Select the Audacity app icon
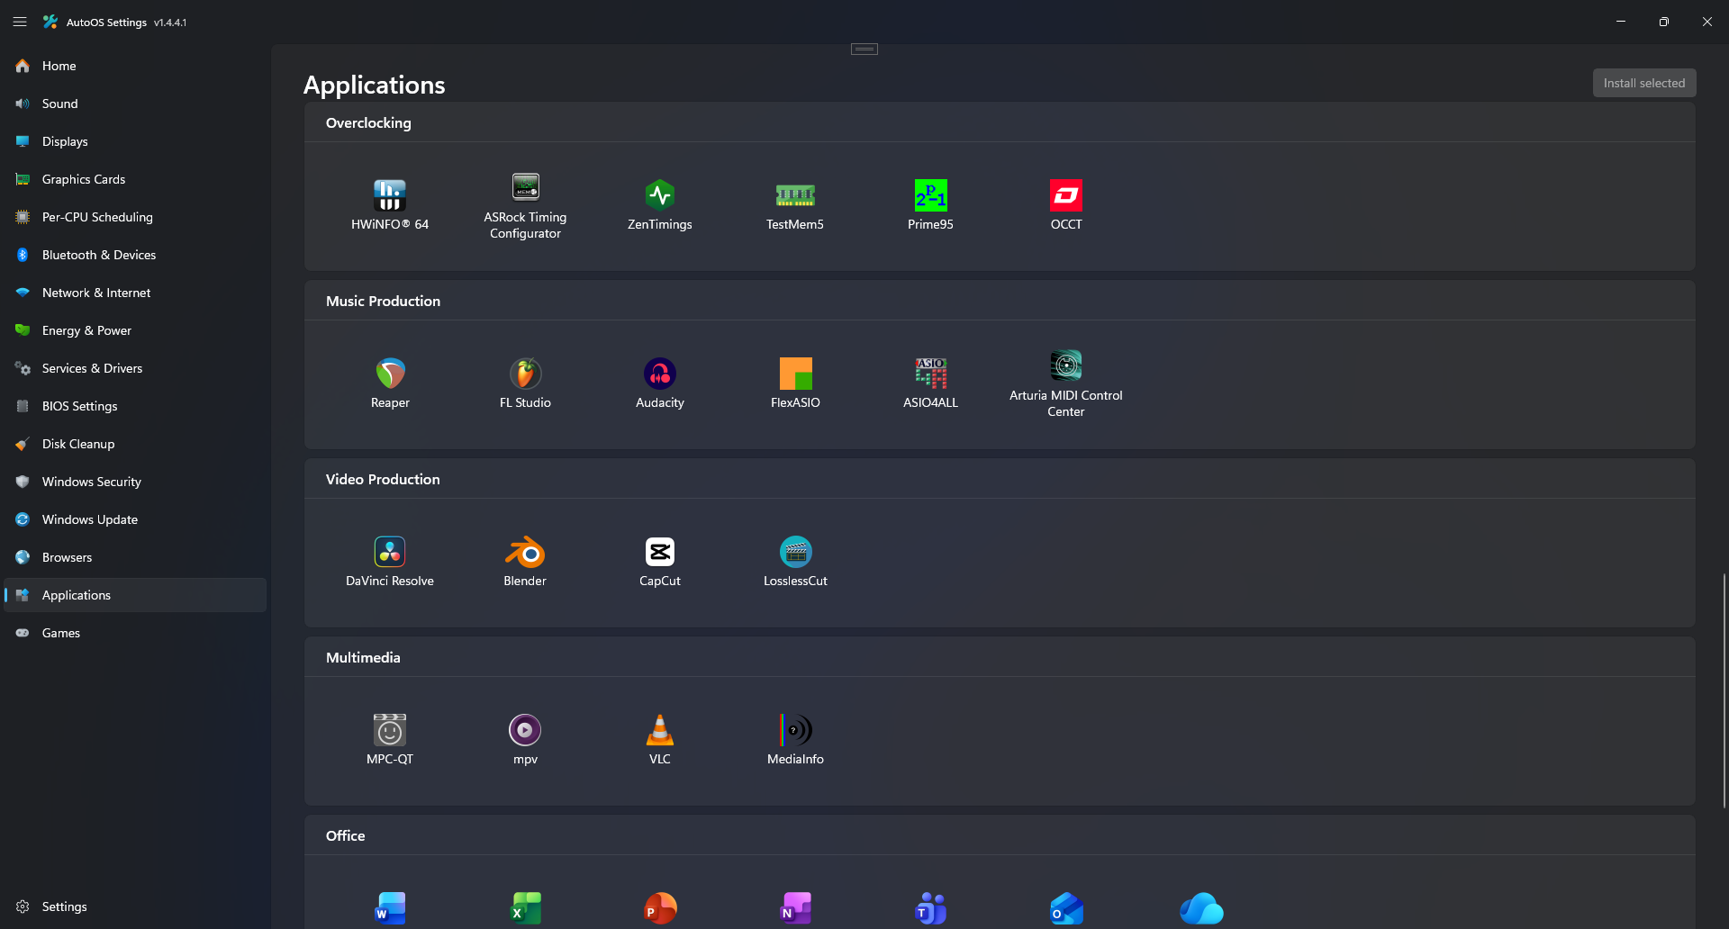Image resolution: width=1729 pixels, height=929 pixels. 660,373
